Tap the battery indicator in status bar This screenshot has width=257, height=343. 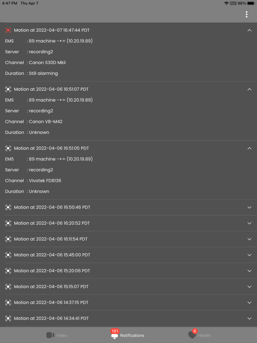251,3
